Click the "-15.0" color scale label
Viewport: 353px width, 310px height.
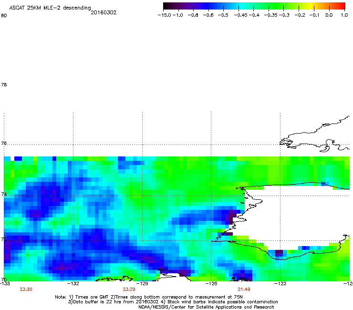point(165,15)
